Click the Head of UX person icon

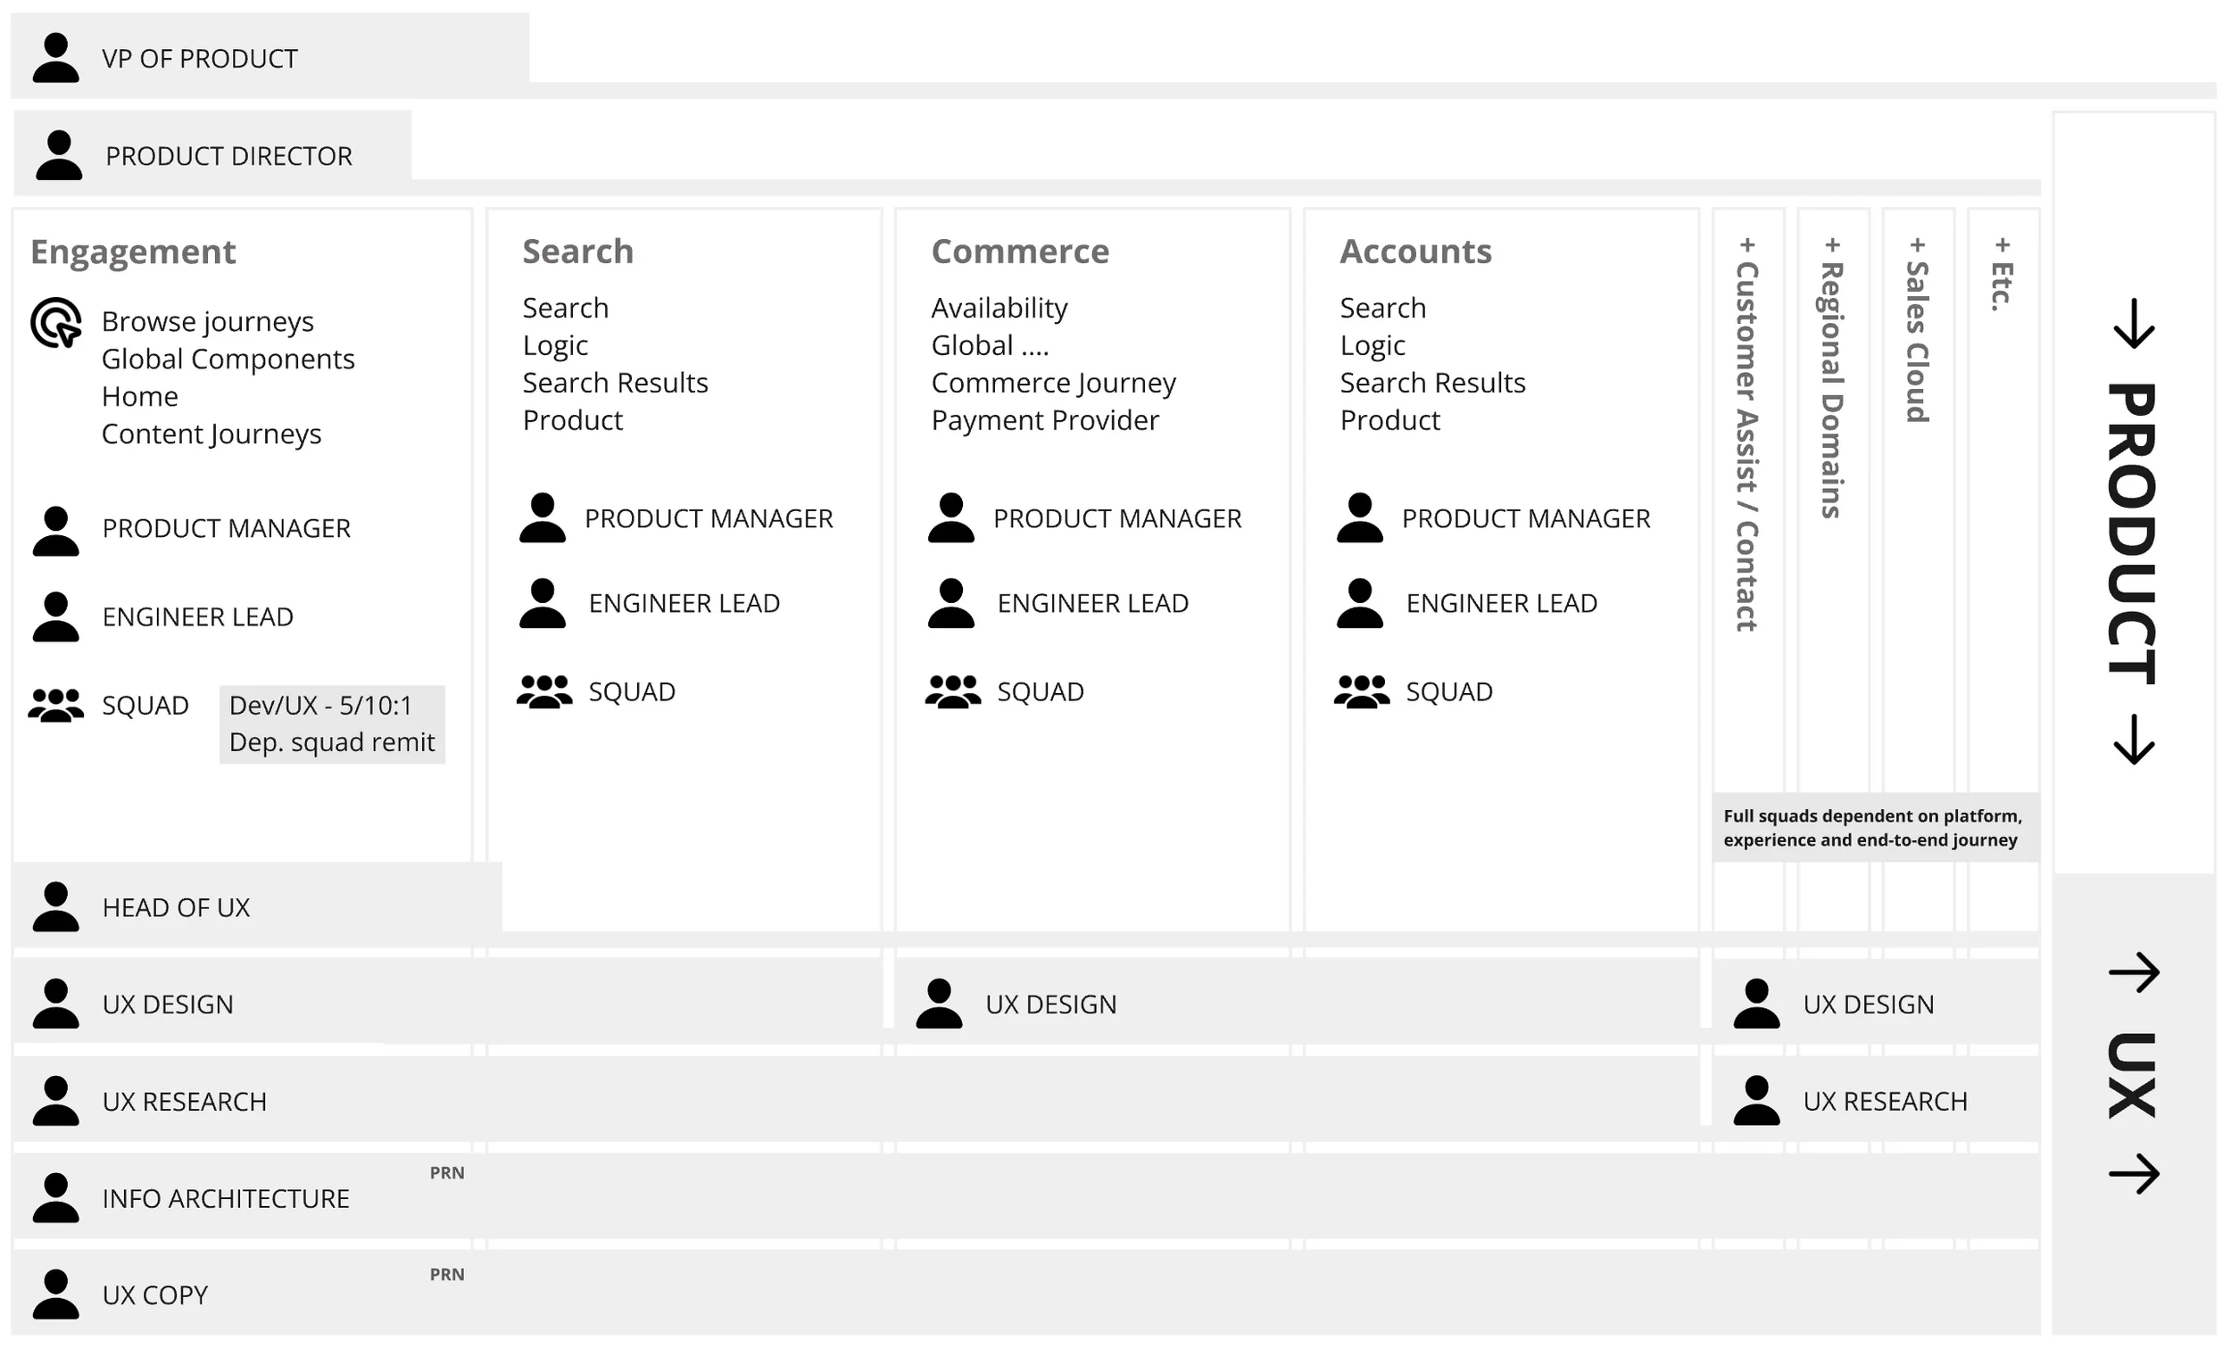[x=55, y=907]
